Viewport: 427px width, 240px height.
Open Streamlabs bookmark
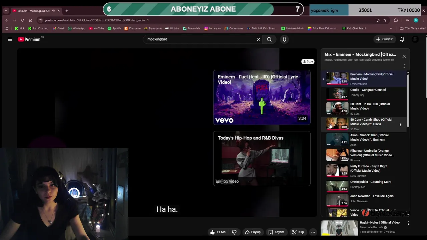click(x=191, y=28)
